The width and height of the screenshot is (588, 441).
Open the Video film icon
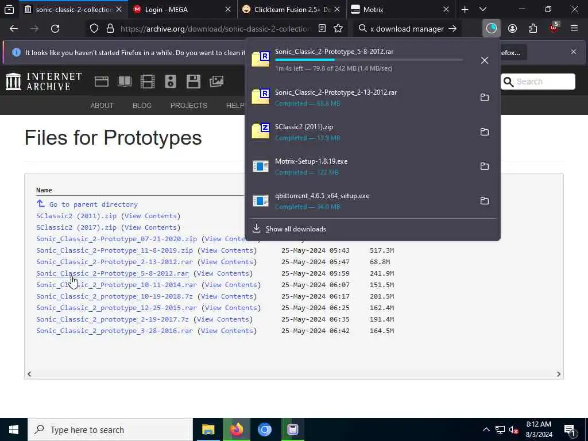tap(148, 82)
